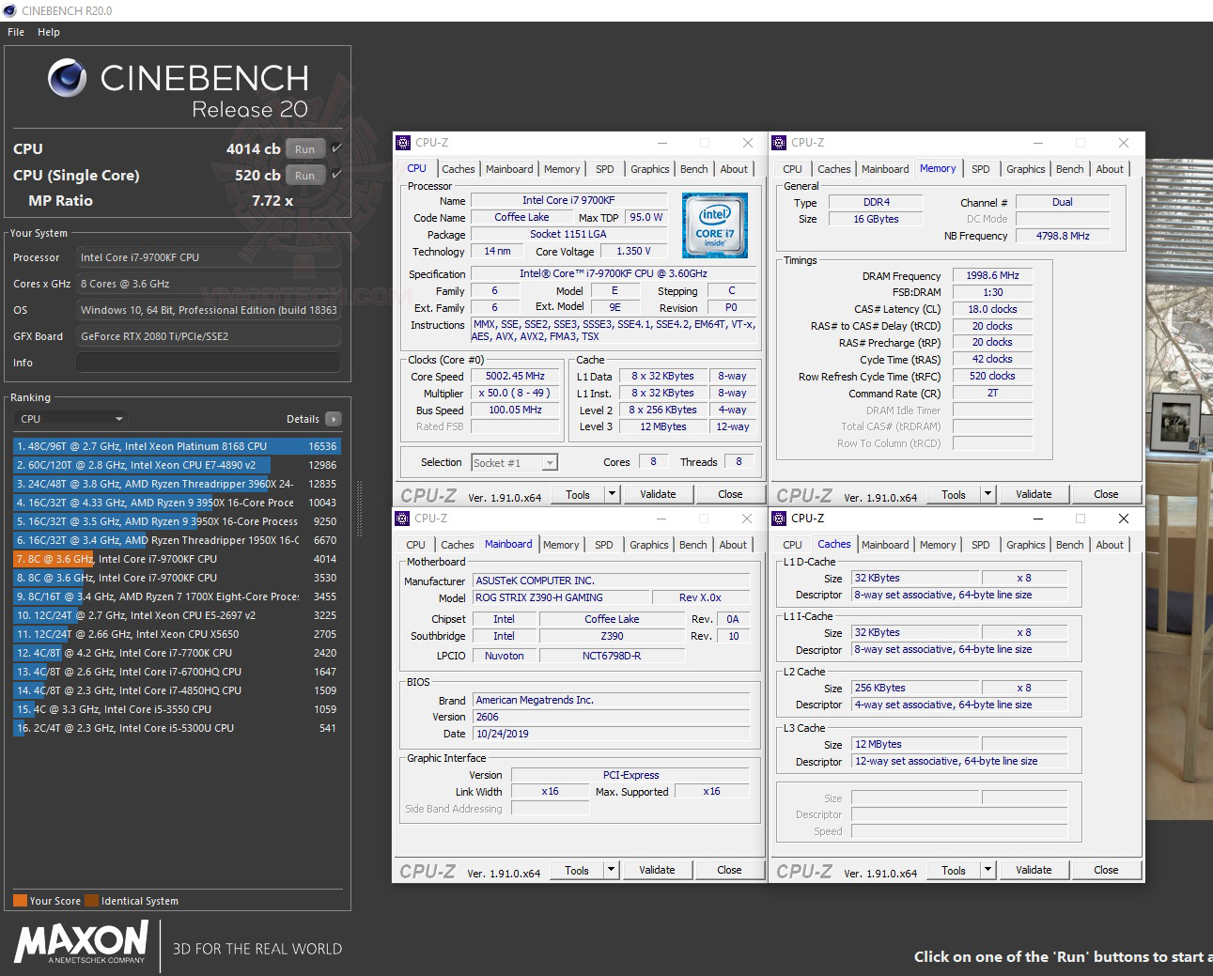Viewport: 1213px width, 976px height.
Task: Click the Identical System legend swatch
Action: [91, 900]
